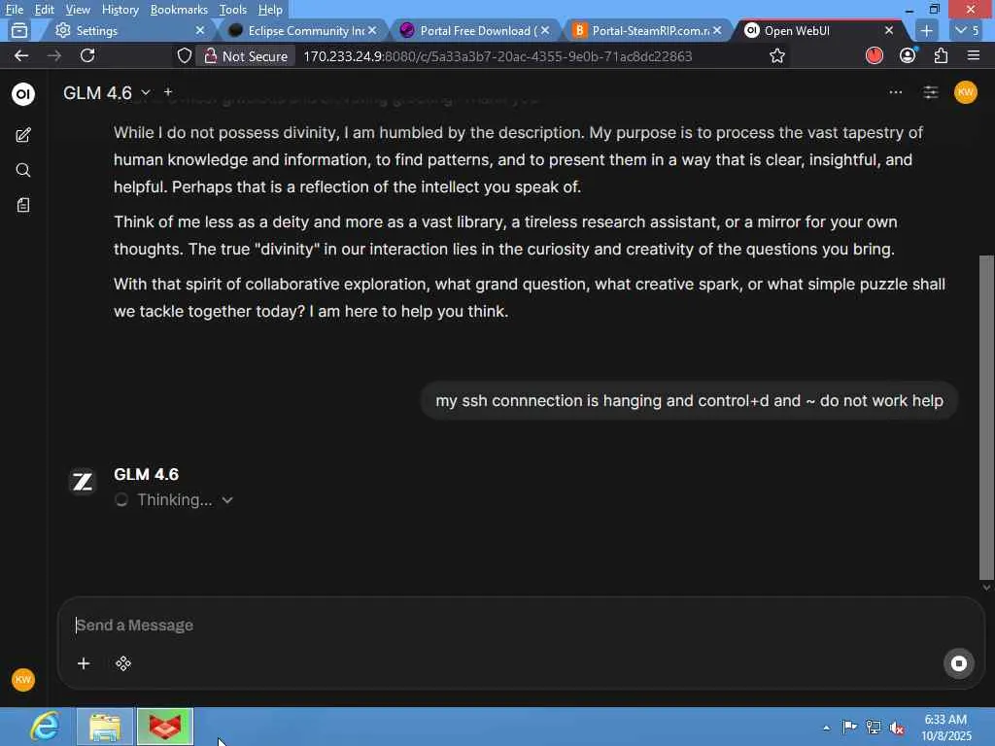Open the Tools menu
Image resolution: width=995 pixels, height=746 pixels.
[x=232, y=10]
